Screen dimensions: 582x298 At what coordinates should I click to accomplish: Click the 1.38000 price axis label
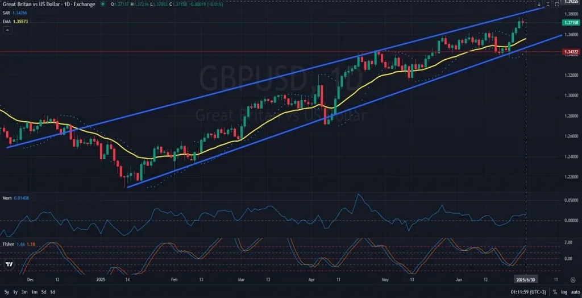tap(571, 14)
